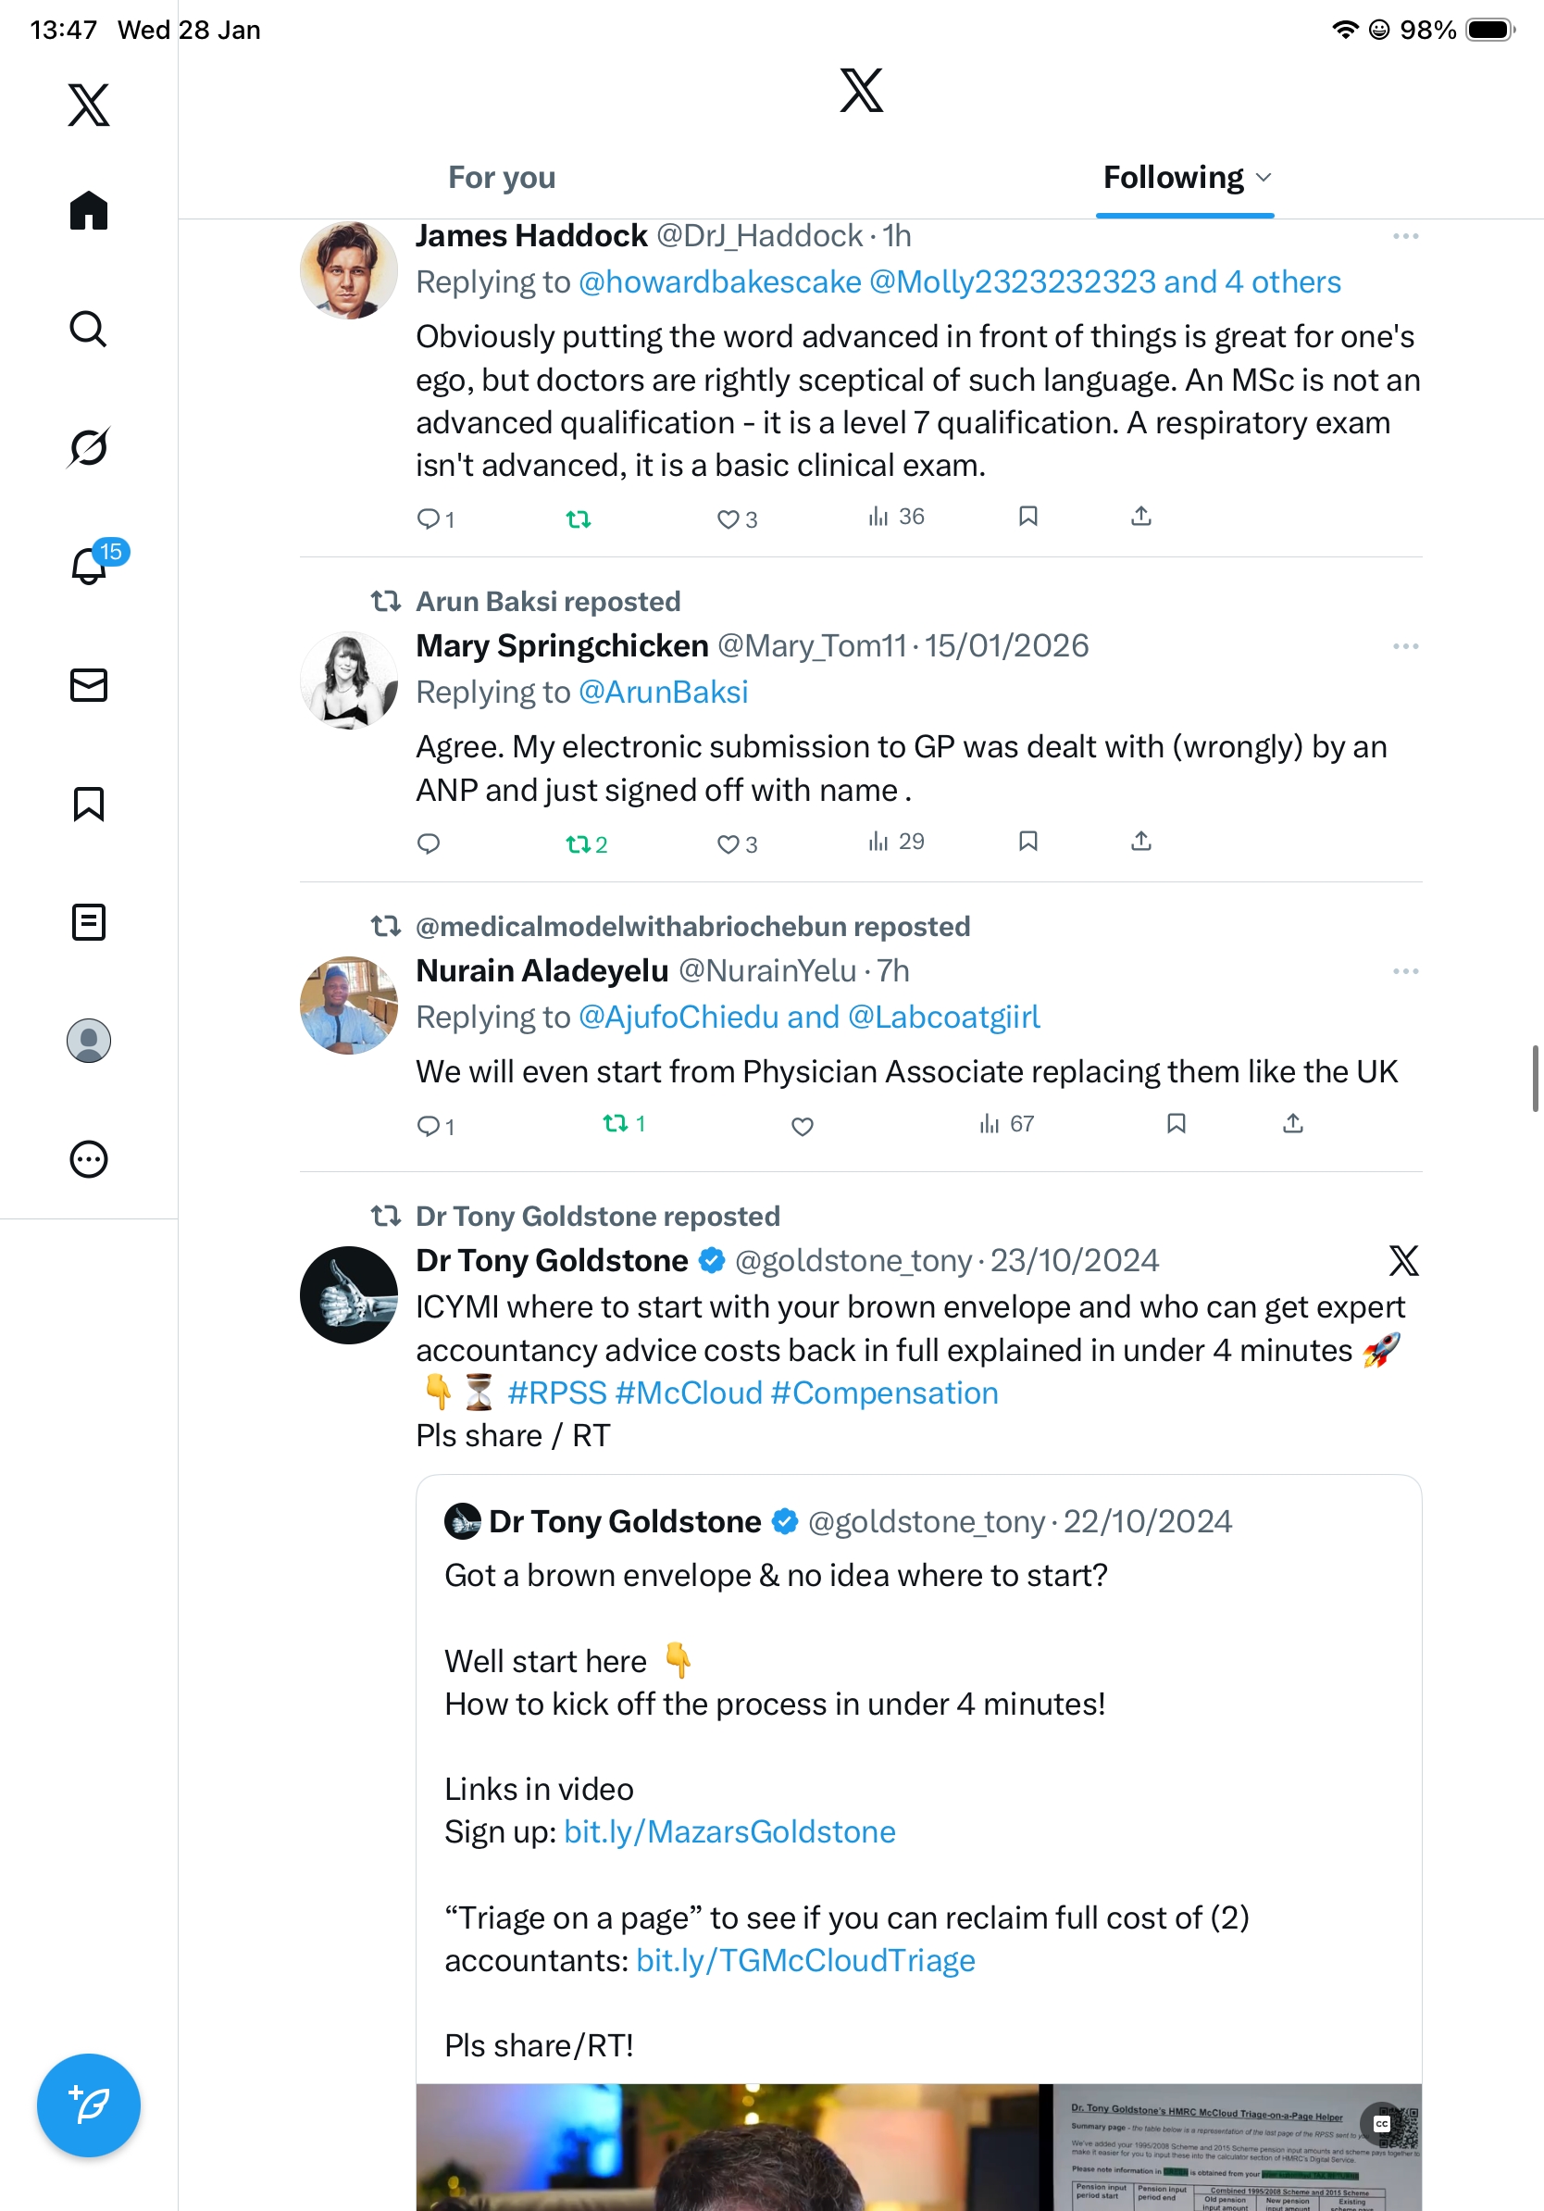Open Notifications bell with 15 badge
This screenshot has width=1544, height=2211.
(x=90, y=566)
